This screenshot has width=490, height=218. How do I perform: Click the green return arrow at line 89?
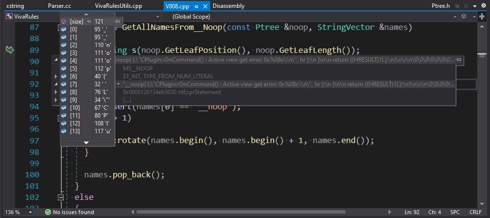(9, 49)
